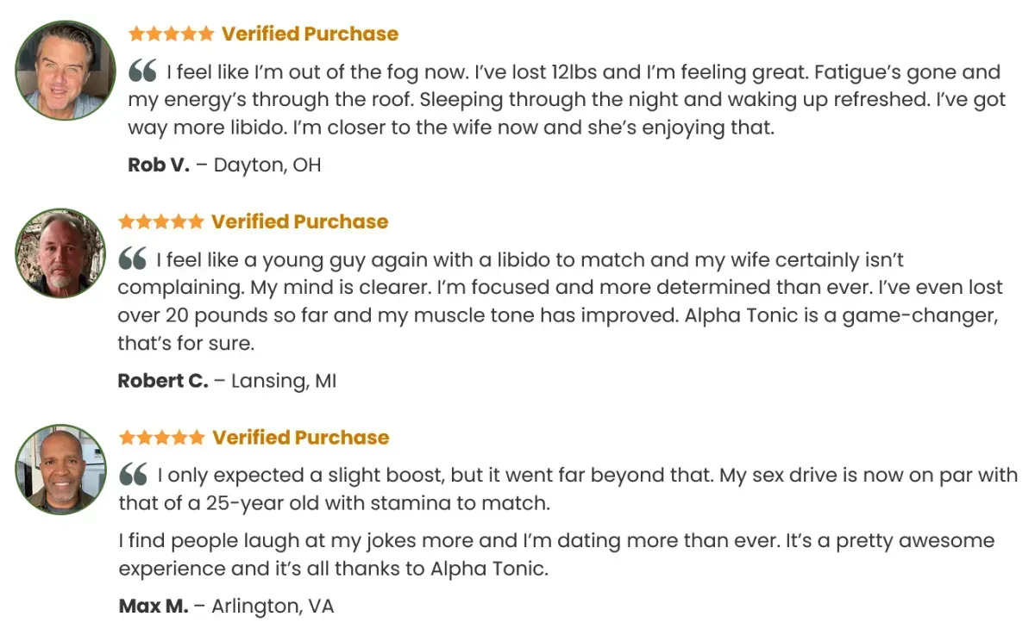The image size is (1035, 629).
Task: Click the avatar photo beside the Robert C. review
Action: pyautogui.click(x=60, y=253)
